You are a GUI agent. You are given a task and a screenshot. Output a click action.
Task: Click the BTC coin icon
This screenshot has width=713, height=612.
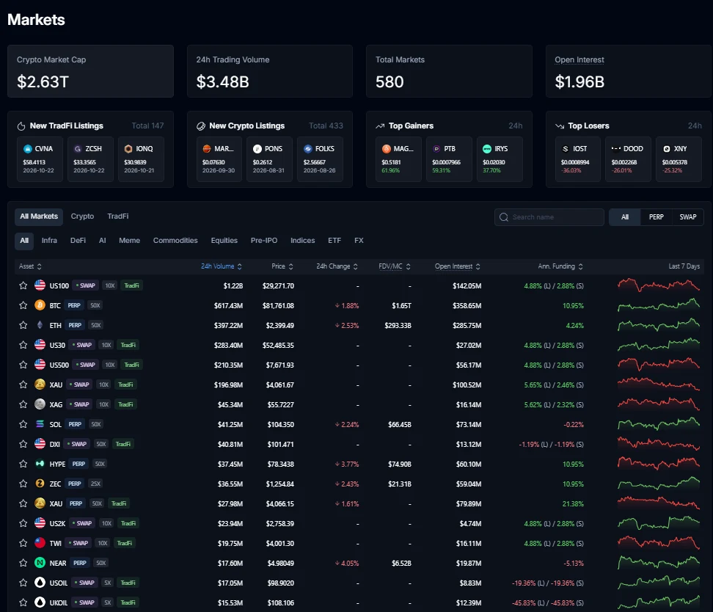coord(40,305)
